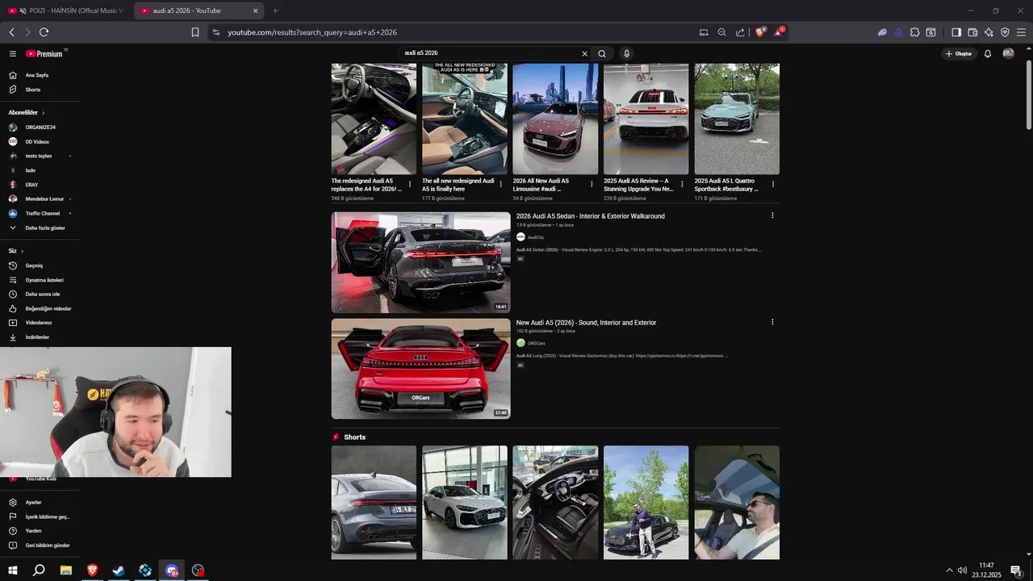The height and width of the screenshot is (581, 1033).
Task: Go to the YouTube Premium logo home
Action: pyautogui.click(x=44, y=54)
